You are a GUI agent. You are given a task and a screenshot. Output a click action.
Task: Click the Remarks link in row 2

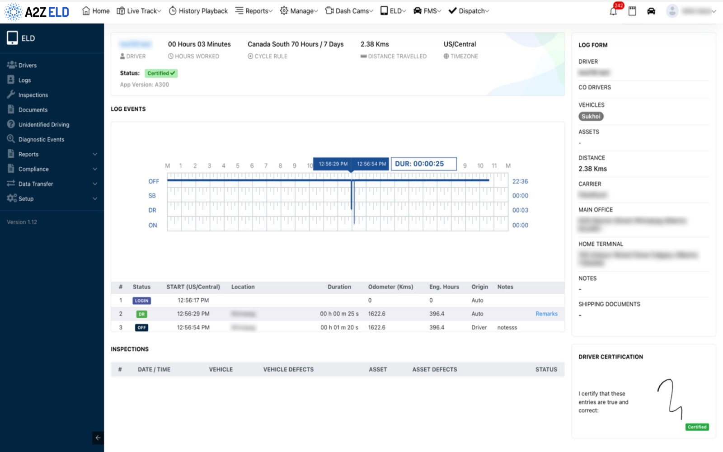[546, 314]
